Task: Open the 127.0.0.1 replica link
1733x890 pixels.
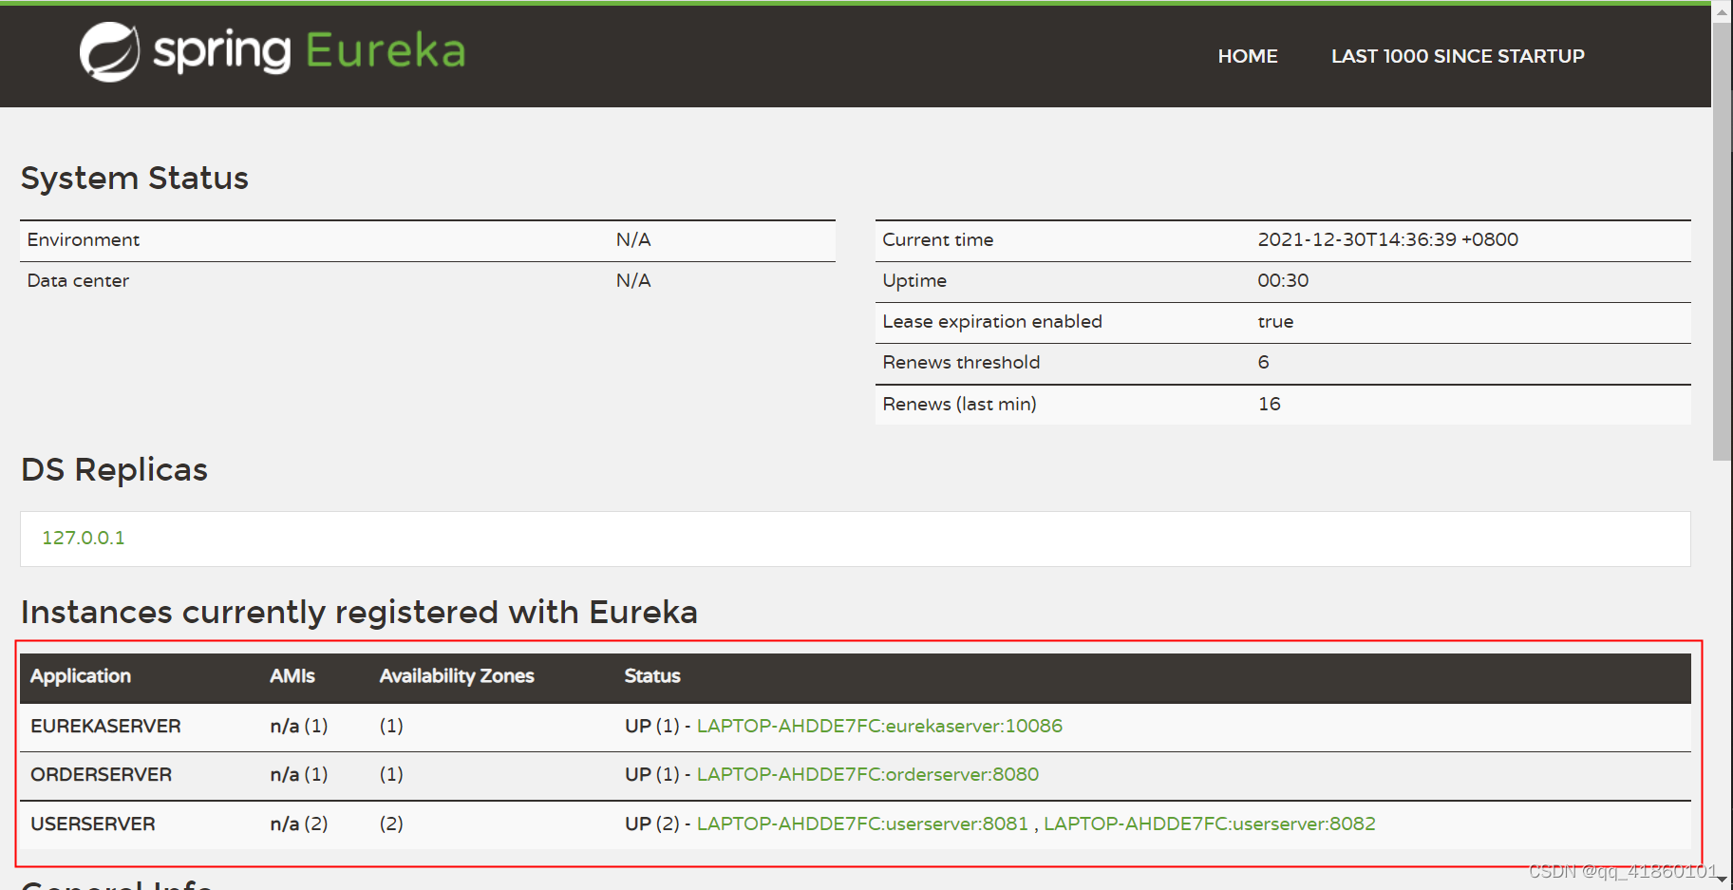Action: [84, 538]
